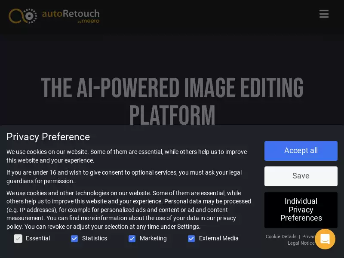This screenshot has height=258, width=344.
Task: Uncheck the External Media checkbox
Action: pos(191,239)
